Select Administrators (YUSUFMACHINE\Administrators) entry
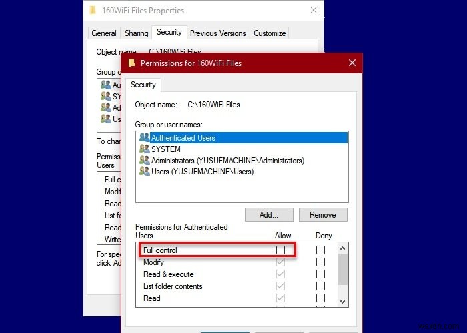The image size is (467, 333). pos(243,161)
